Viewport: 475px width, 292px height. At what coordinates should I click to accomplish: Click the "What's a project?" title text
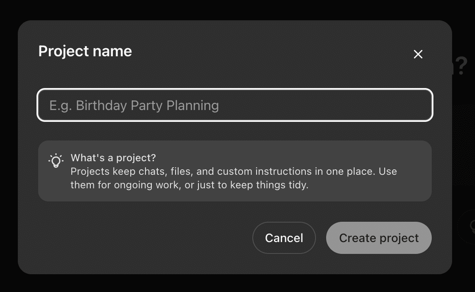click(113, 158)
